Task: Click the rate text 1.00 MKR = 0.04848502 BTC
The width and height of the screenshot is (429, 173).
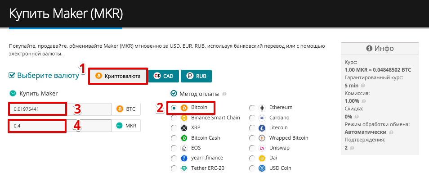Action: (x=378, y=70)
